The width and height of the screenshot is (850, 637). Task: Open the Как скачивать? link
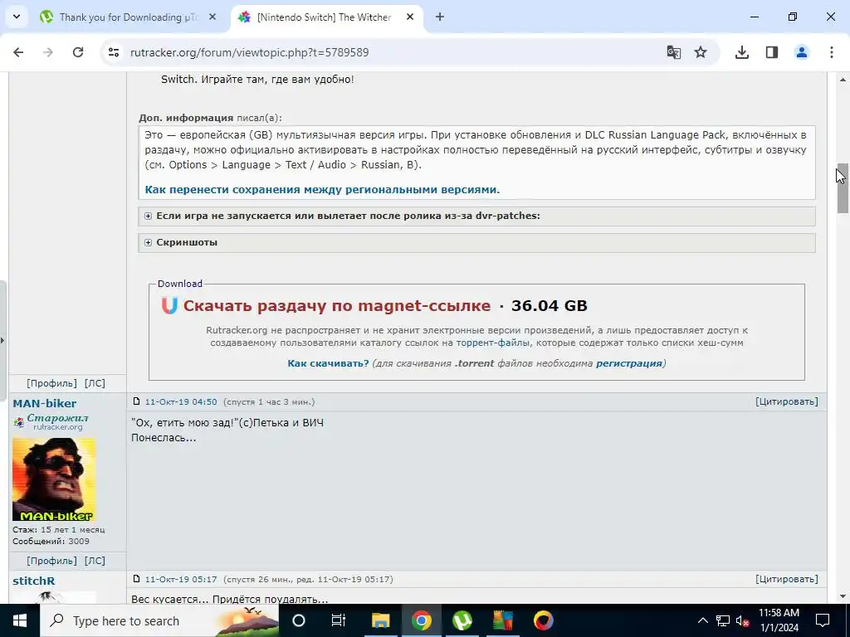328,363
